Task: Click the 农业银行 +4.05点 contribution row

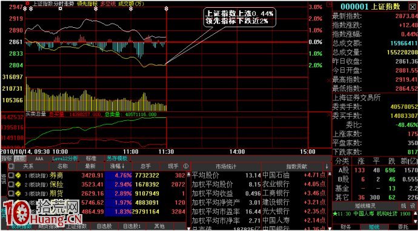Action: click(293, 184)
